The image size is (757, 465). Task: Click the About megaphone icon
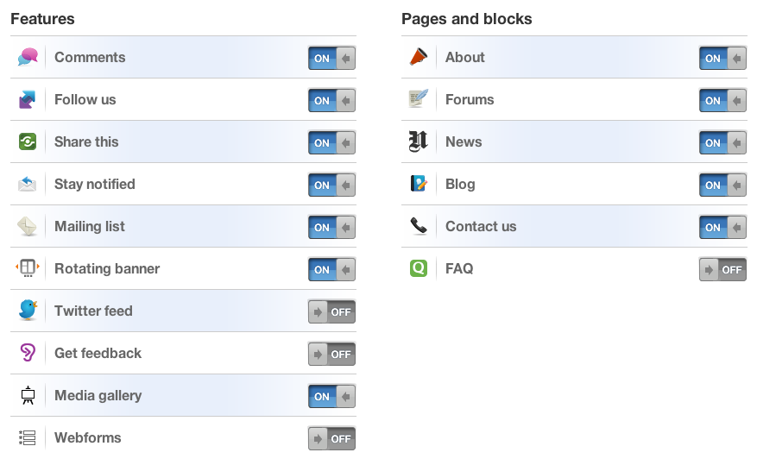click(x=419, y=57)
